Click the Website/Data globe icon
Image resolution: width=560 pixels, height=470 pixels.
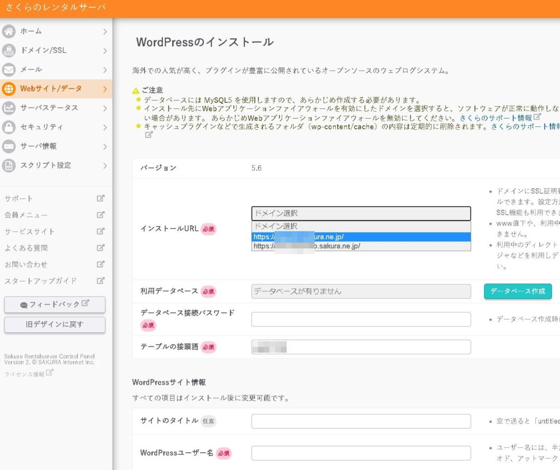[9, 89]
